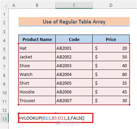
Task: Click the 'Use of Regular Table Array' title cell
Action: pos(74,22)
